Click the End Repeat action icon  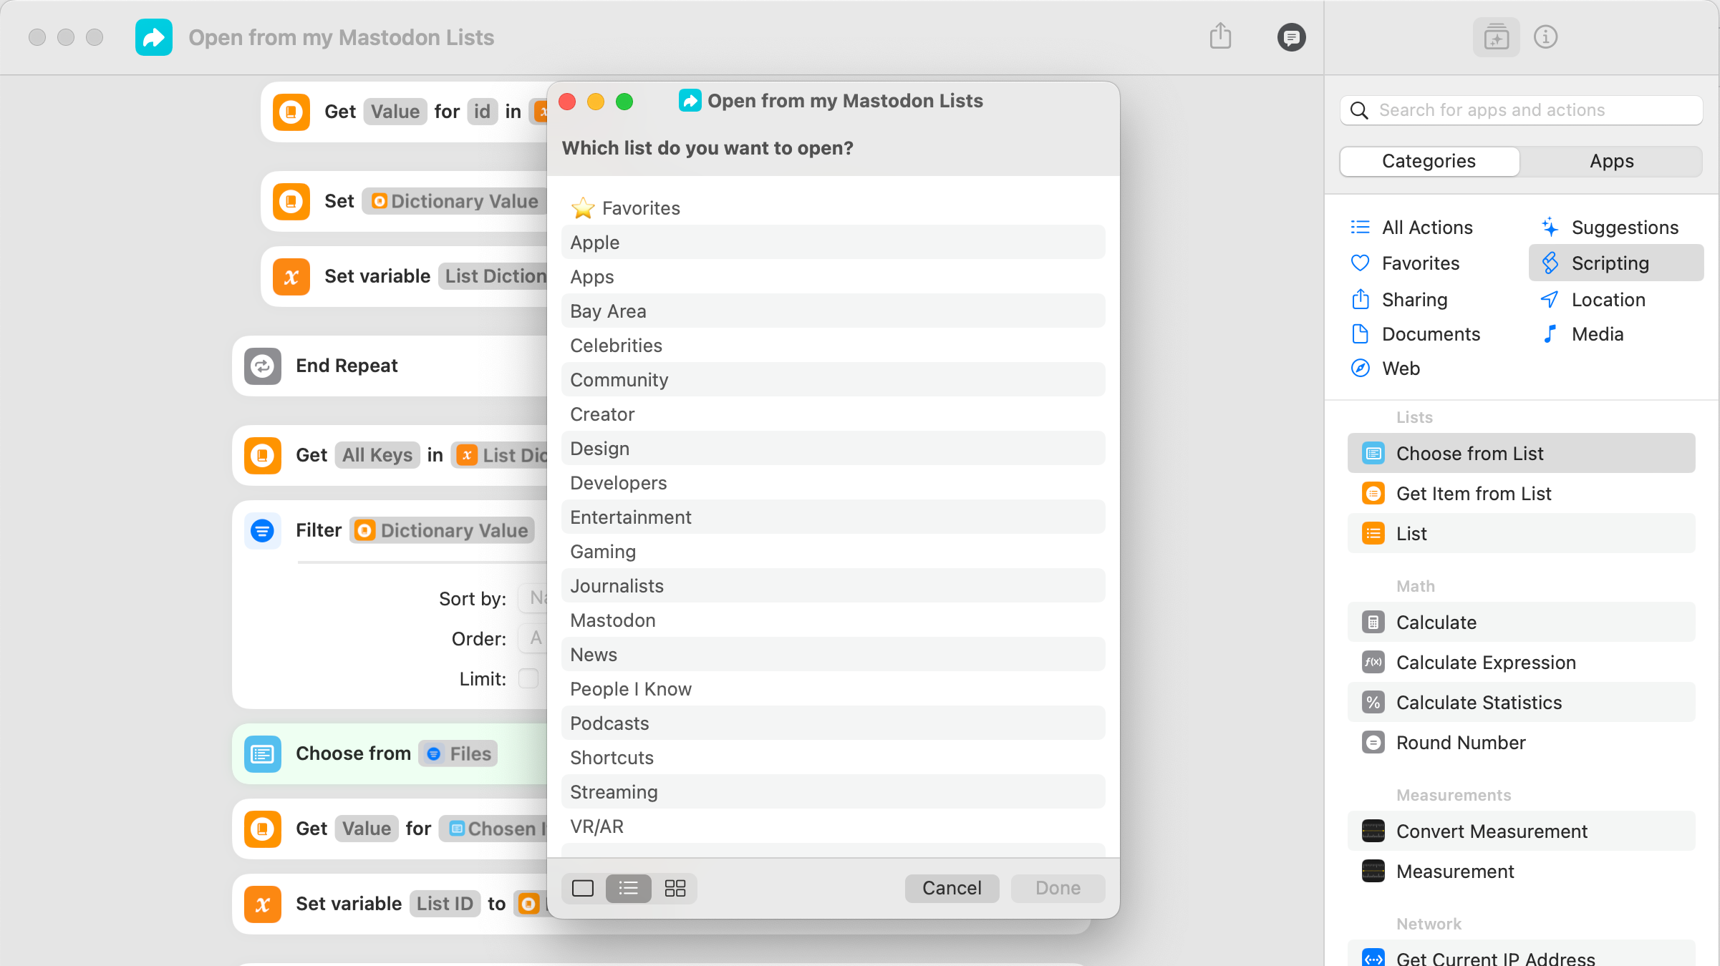[x=263, y=366]
